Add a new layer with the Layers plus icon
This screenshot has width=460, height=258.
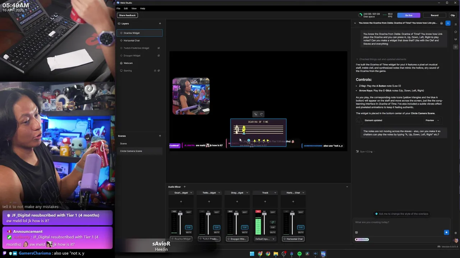pyautogui.click(x=160, y=24)
